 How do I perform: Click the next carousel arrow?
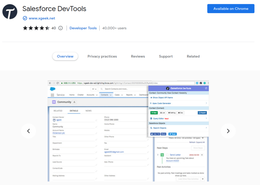(228, 131)
